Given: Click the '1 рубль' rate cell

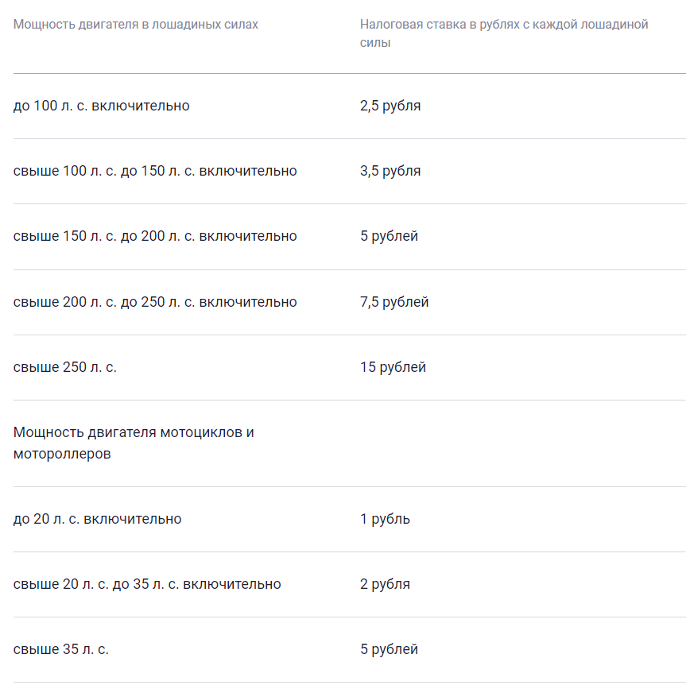Looking at the screenshot, I should [385, 519].
